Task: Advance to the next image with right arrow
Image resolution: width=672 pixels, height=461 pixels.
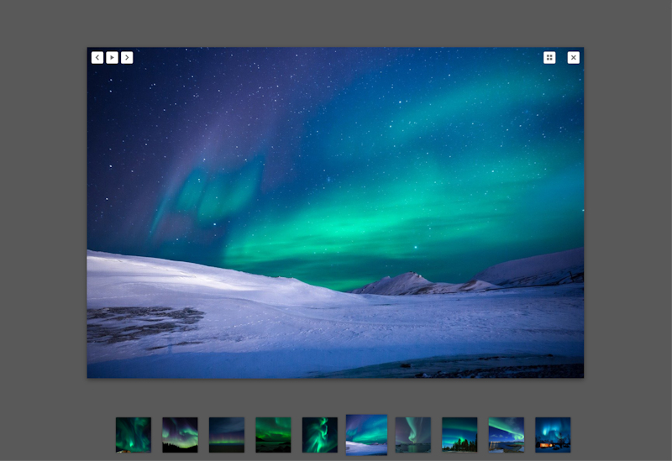Action: 127,58
